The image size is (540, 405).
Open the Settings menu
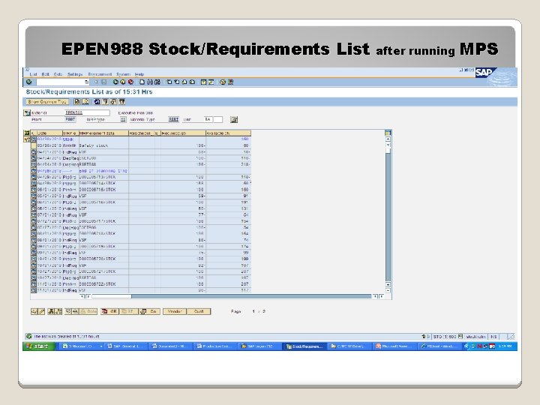[75, 74]
